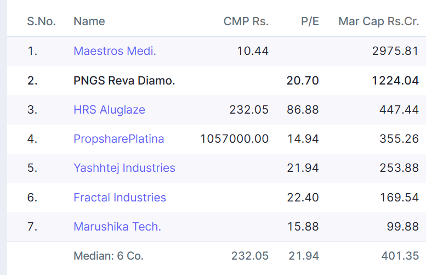Open the Maestros Medi. company link
The image size is (426, 275).
click(115, 51)
